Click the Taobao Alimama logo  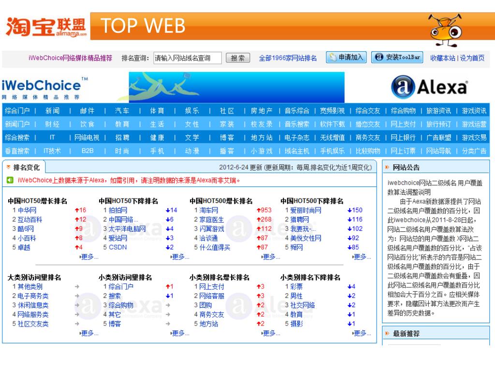(x=46, y=27)
